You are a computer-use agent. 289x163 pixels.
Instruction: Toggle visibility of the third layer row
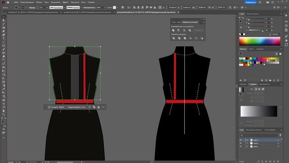(241, 146)
